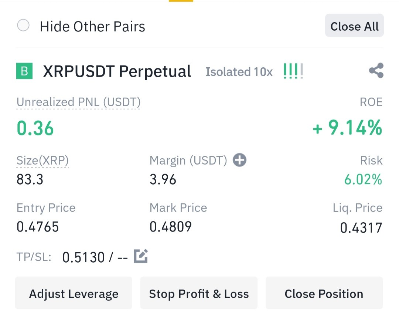Tap the Margin (USDT) label

(x=188, y=161)
